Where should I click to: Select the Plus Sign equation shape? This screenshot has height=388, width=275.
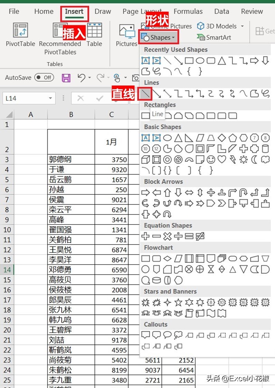[145, 236]
